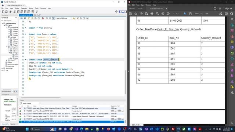This screenshot has width=235, height=132.
Task: Click the beautify query broom icon
Action: point(77,18)
